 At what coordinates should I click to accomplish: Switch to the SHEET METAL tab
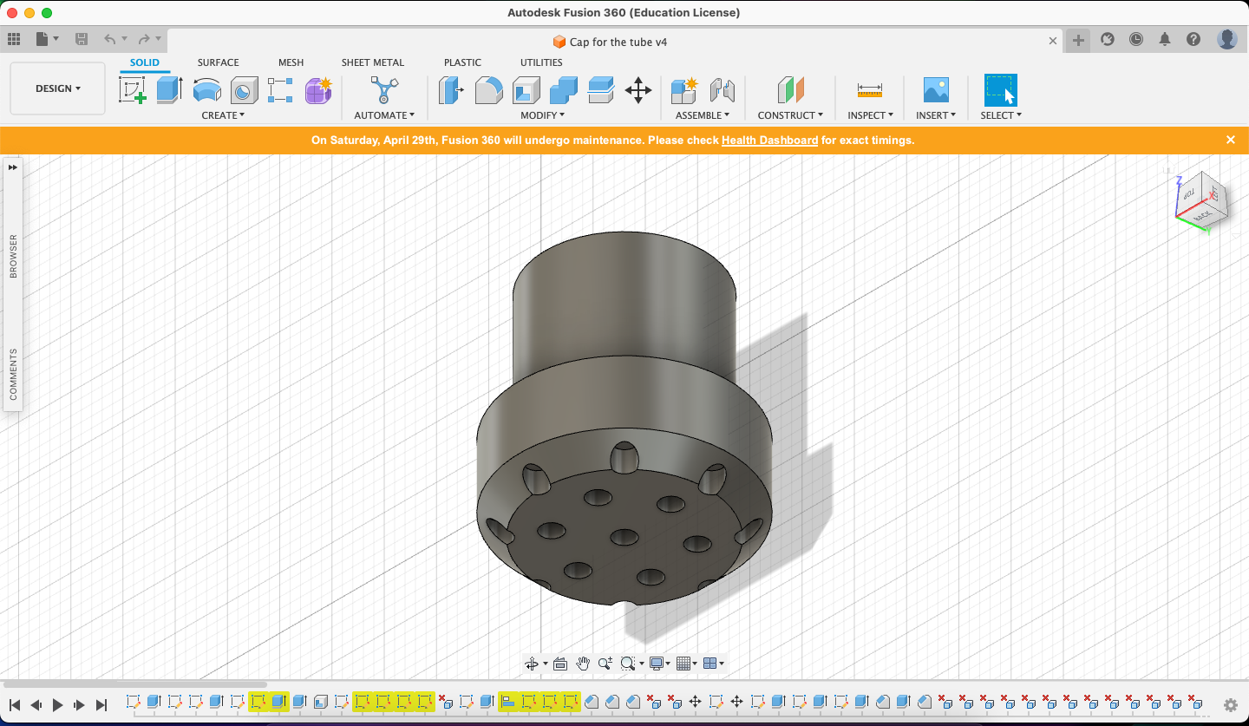[373, 62]
